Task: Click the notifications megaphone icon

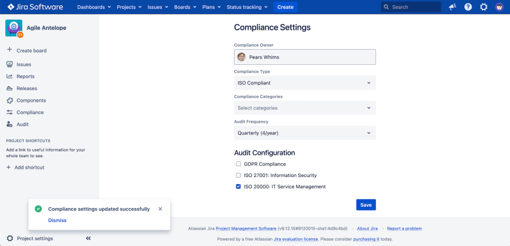Action: tap(453, 7)
